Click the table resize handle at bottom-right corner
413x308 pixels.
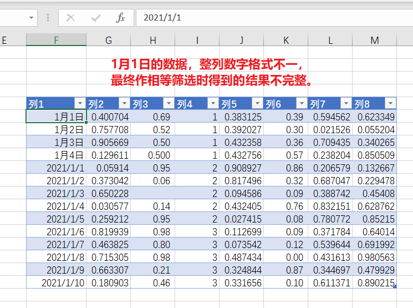(x=395, y=286)
